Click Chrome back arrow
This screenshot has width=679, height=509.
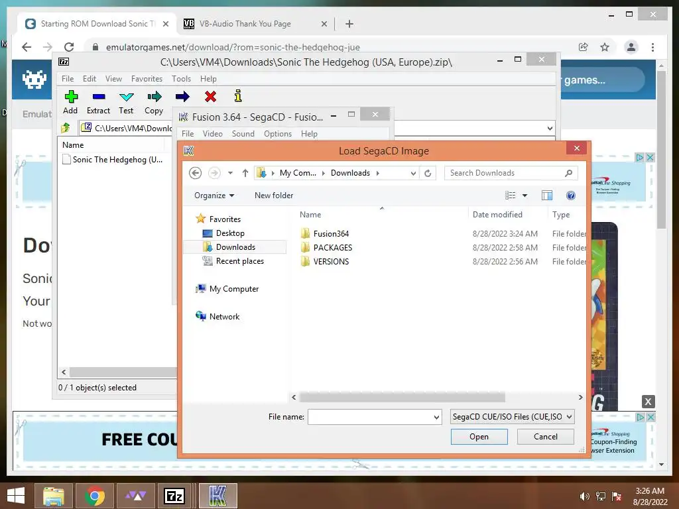[x=27, y=47]
